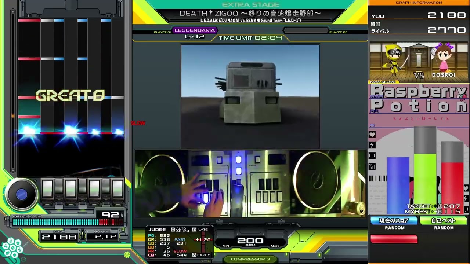Image resolution: width=470 pixels, height=264 pixels.
Task: Click the groove gauge percentage 92
Action: click(x=111, y=214)
